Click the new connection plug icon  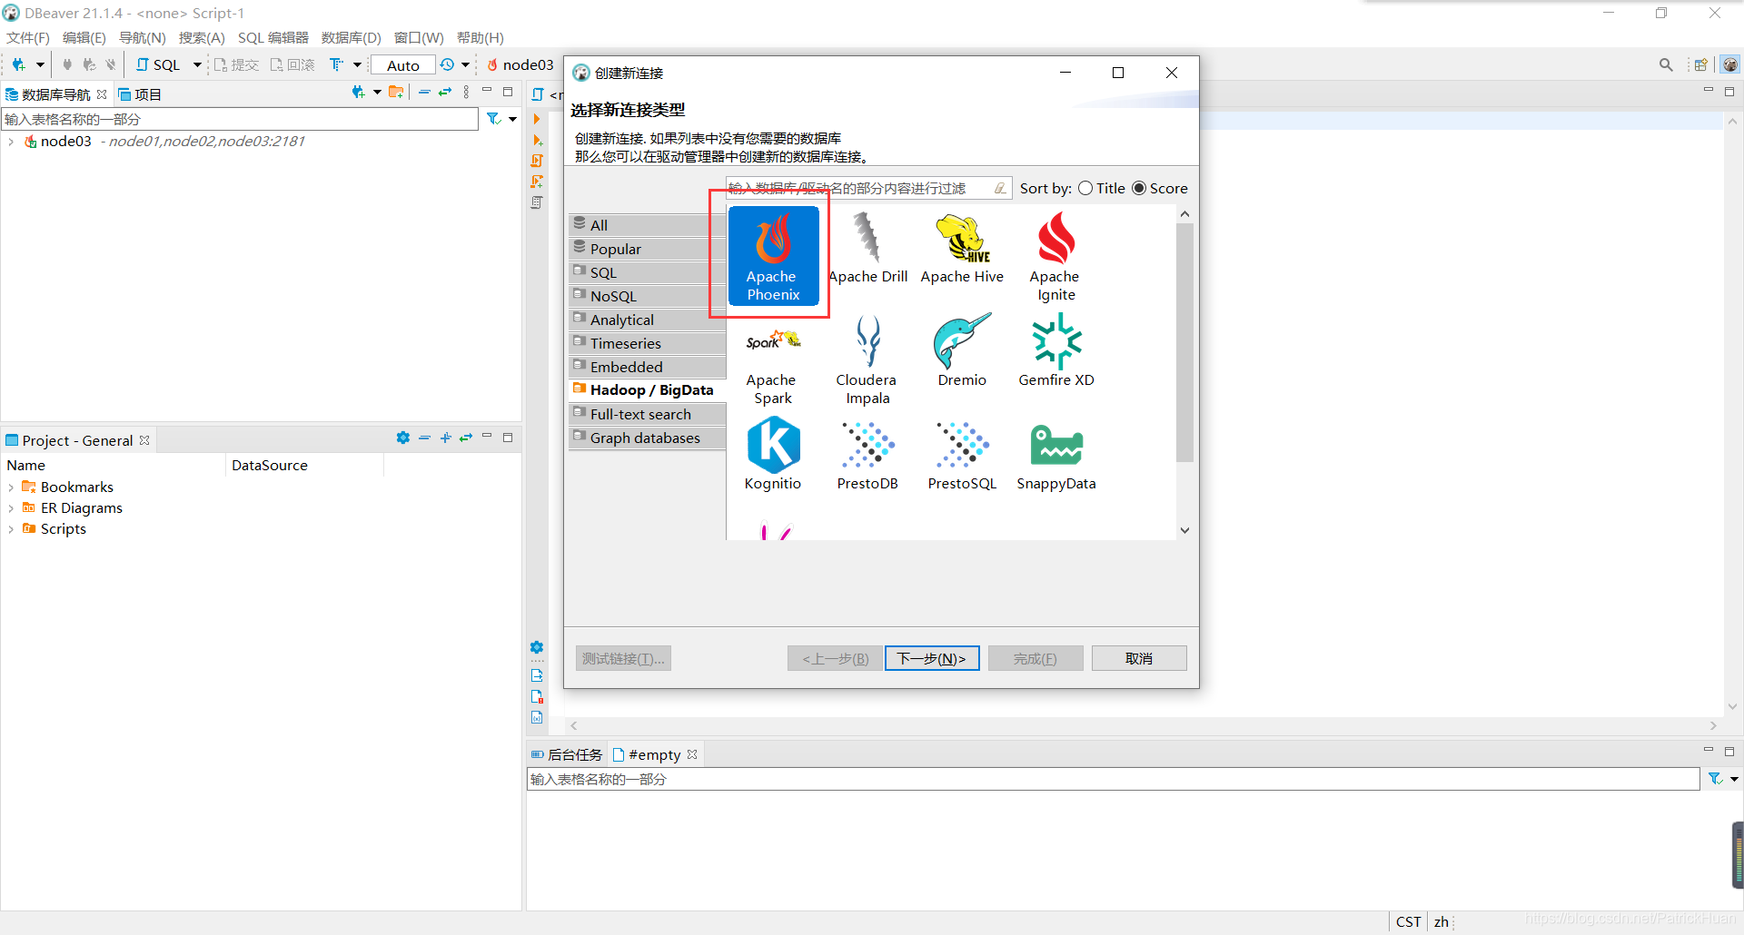(x=18, y=64)
